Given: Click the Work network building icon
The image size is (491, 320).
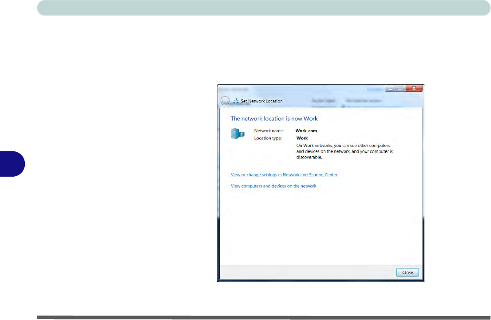Looking at the screenshot, I should tap(238, 134).
